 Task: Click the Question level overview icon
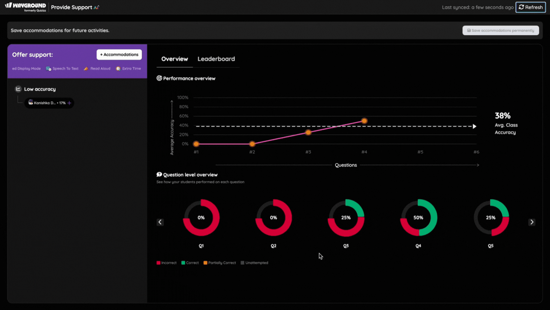(x=159, y=174)
